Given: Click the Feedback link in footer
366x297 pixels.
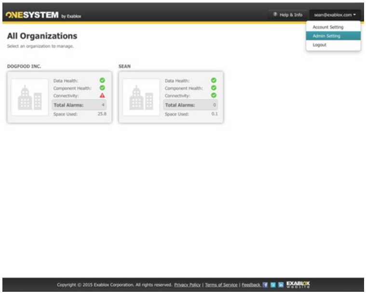Looking at the screenshot, I should (251, 285).
